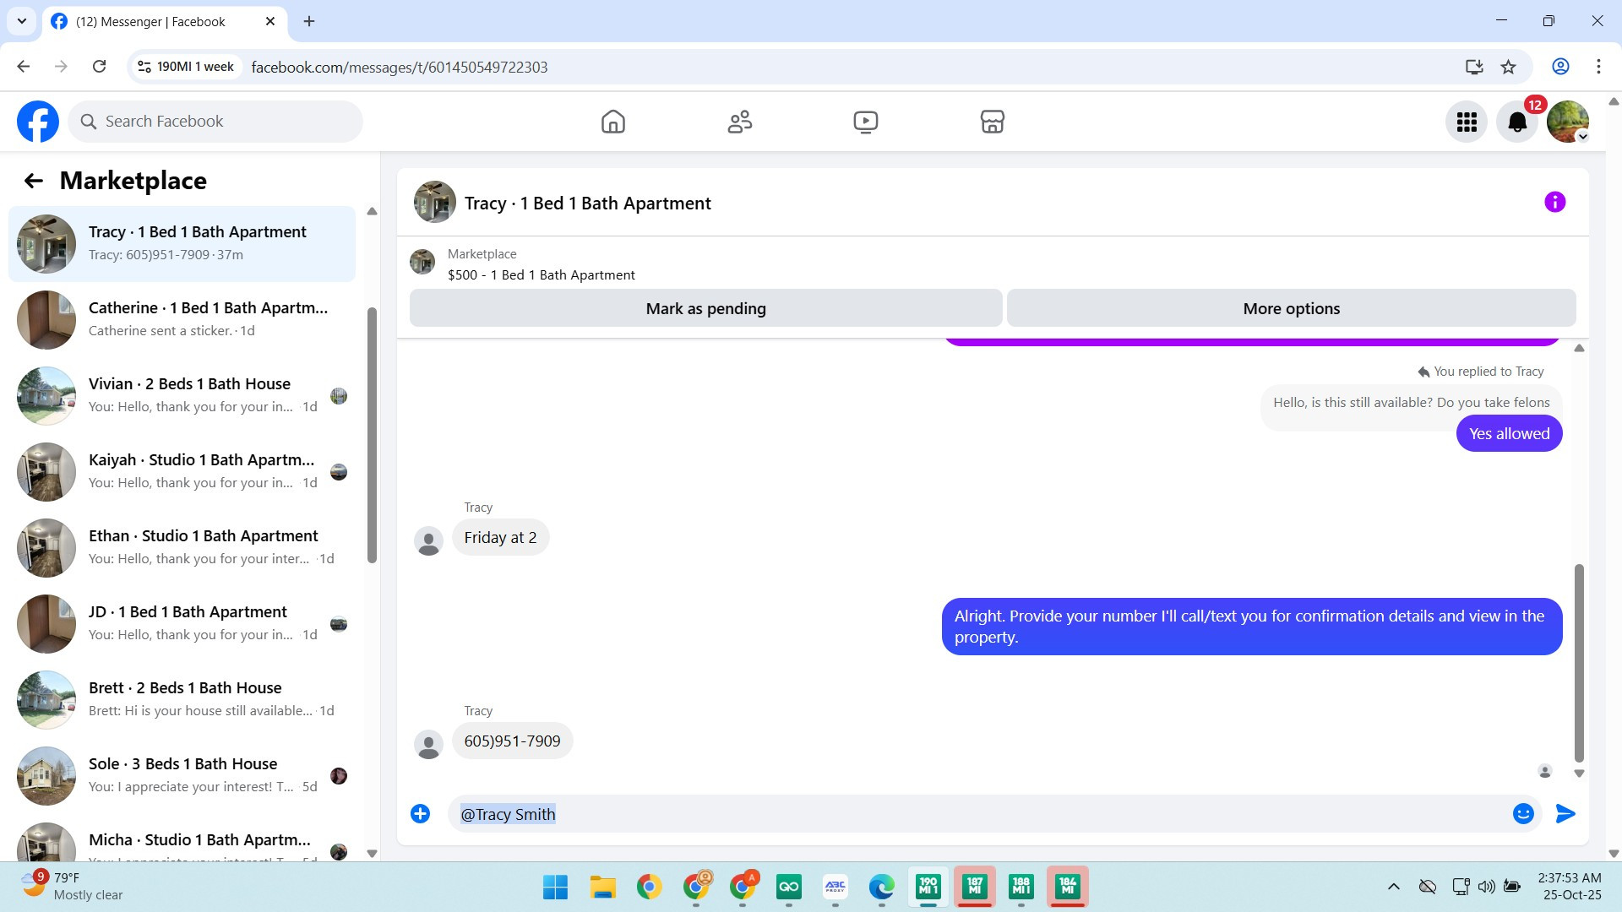
Task: Click the 'Friday at 2' message bubble
Action: [500, 538]
